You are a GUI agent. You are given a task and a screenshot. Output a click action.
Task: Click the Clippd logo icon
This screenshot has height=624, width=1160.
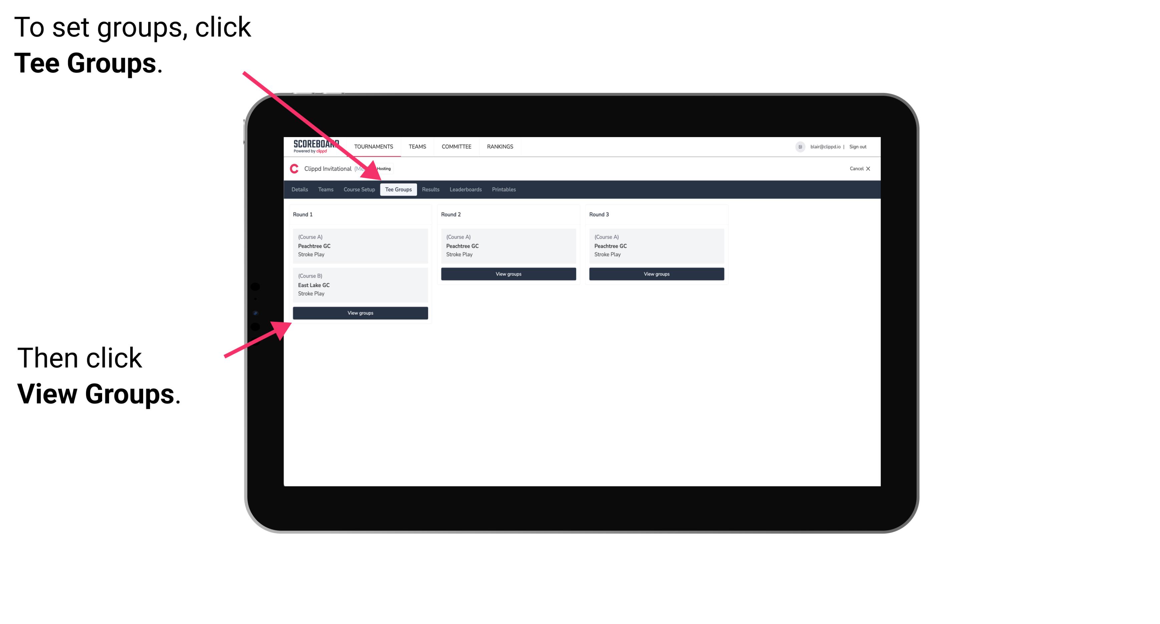pos(294,168)
